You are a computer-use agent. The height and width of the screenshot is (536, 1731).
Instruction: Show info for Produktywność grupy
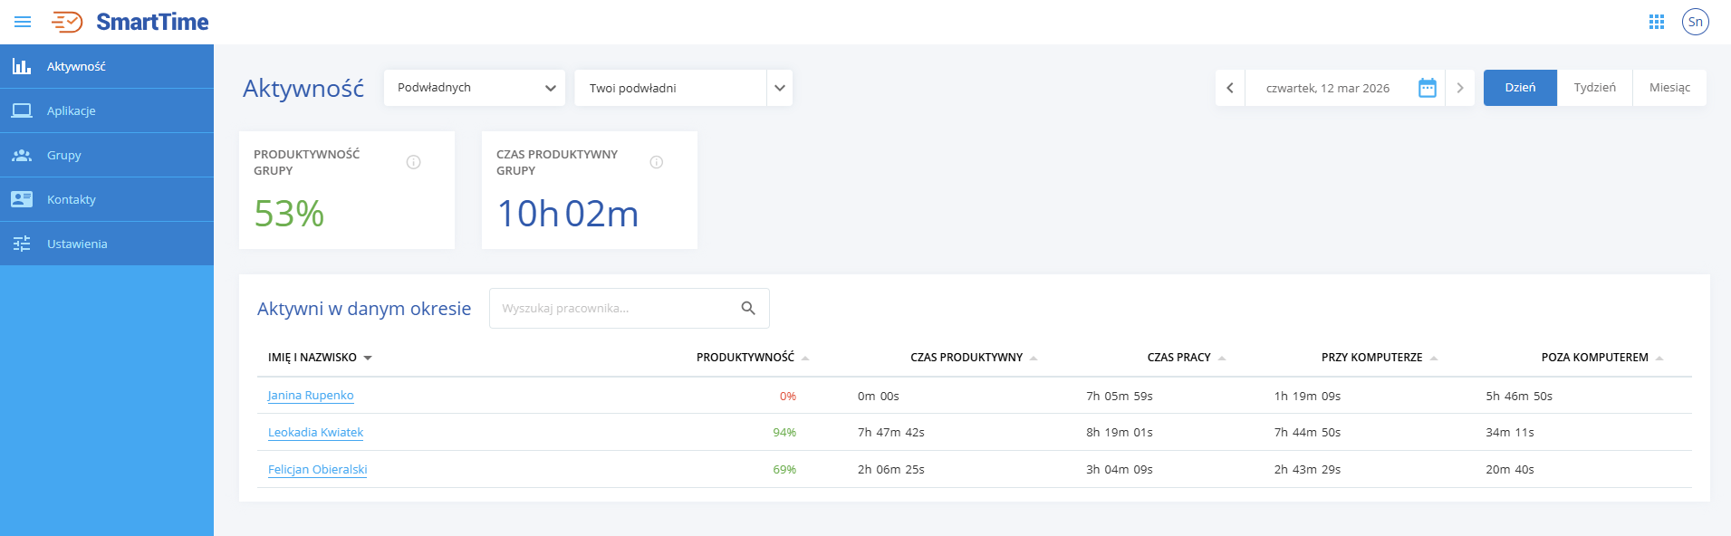tap(414, 162)
